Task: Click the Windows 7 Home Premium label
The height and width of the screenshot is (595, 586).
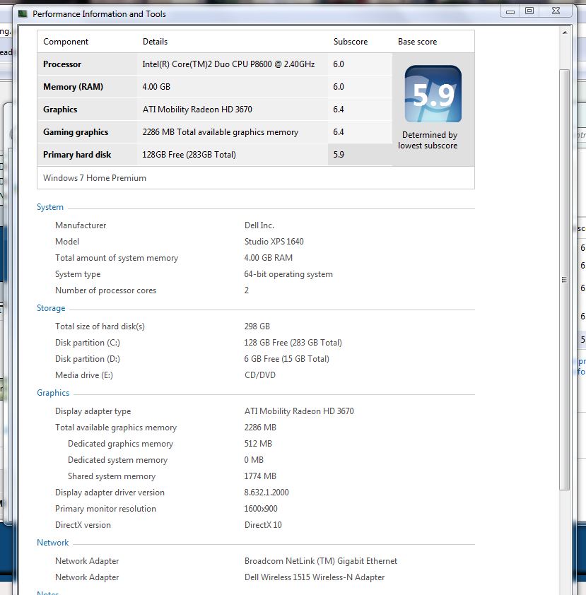Action: pos(95,178)
